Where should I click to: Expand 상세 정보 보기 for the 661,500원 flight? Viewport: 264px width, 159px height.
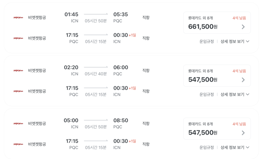(x=235, y=41)
